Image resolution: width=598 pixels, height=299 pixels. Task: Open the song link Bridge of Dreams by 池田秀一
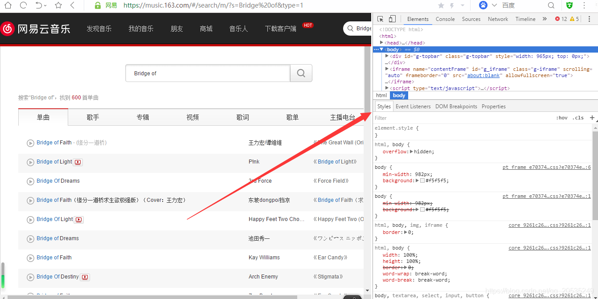pyautogui.click(x=57, y=238)
